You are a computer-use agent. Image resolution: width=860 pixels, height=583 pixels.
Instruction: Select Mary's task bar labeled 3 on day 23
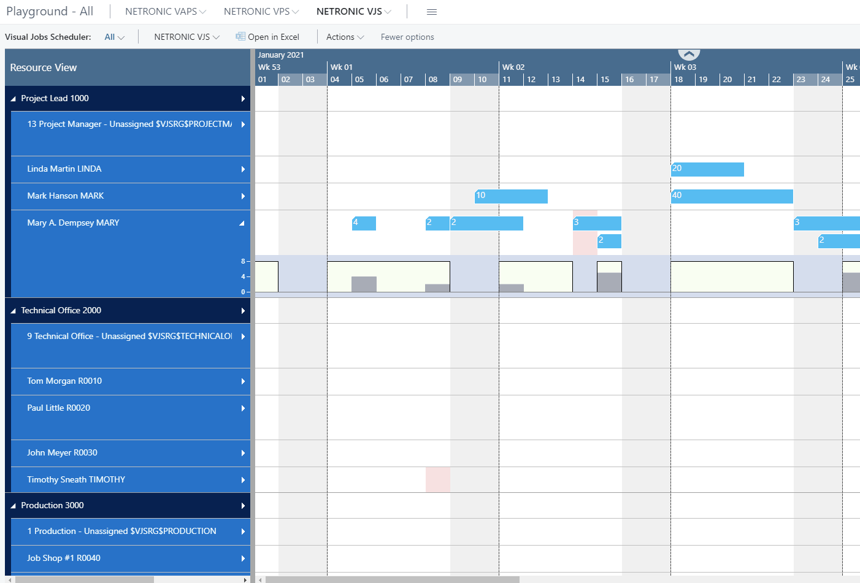click(x=827, y=223)
